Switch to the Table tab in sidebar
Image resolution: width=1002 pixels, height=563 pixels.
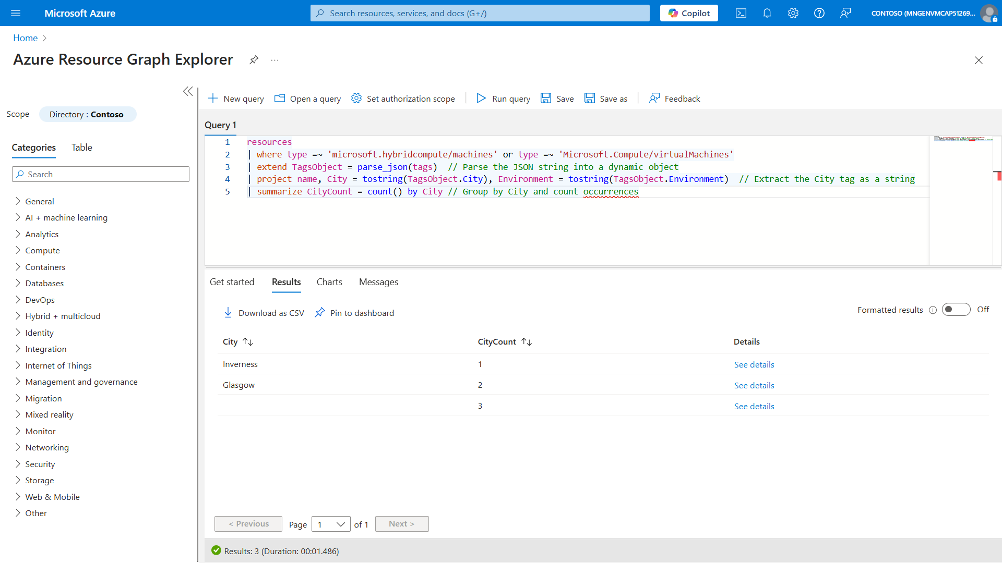[x=81, y=148]
